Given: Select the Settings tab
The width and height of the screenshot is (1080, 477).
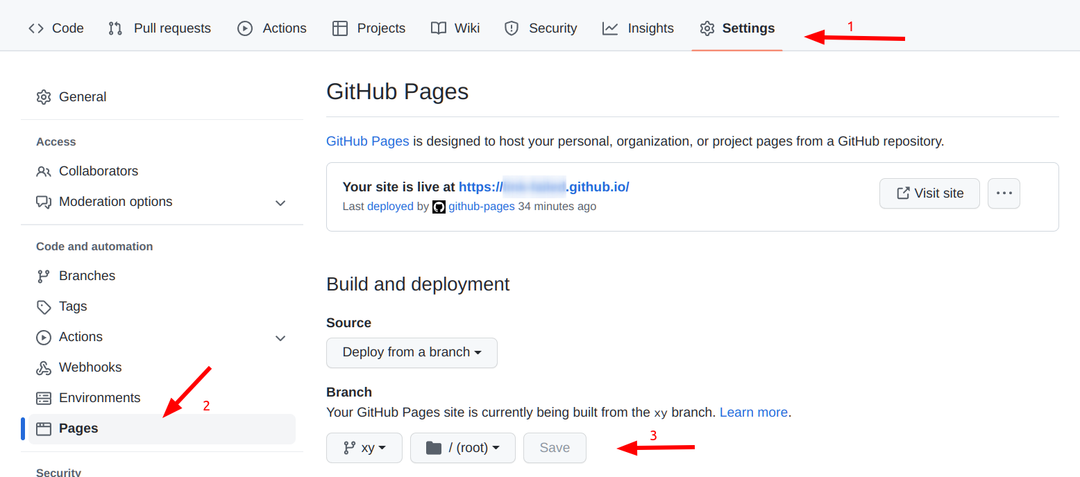Looking at the screenshot, I should pyautogui.click(x=737, y=28).
